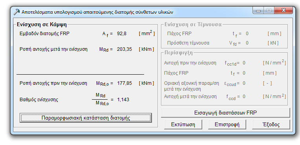The width and height of the screenshot is (300, 145).
Task: Click the Έξοδος exit button
Action: 271,125
